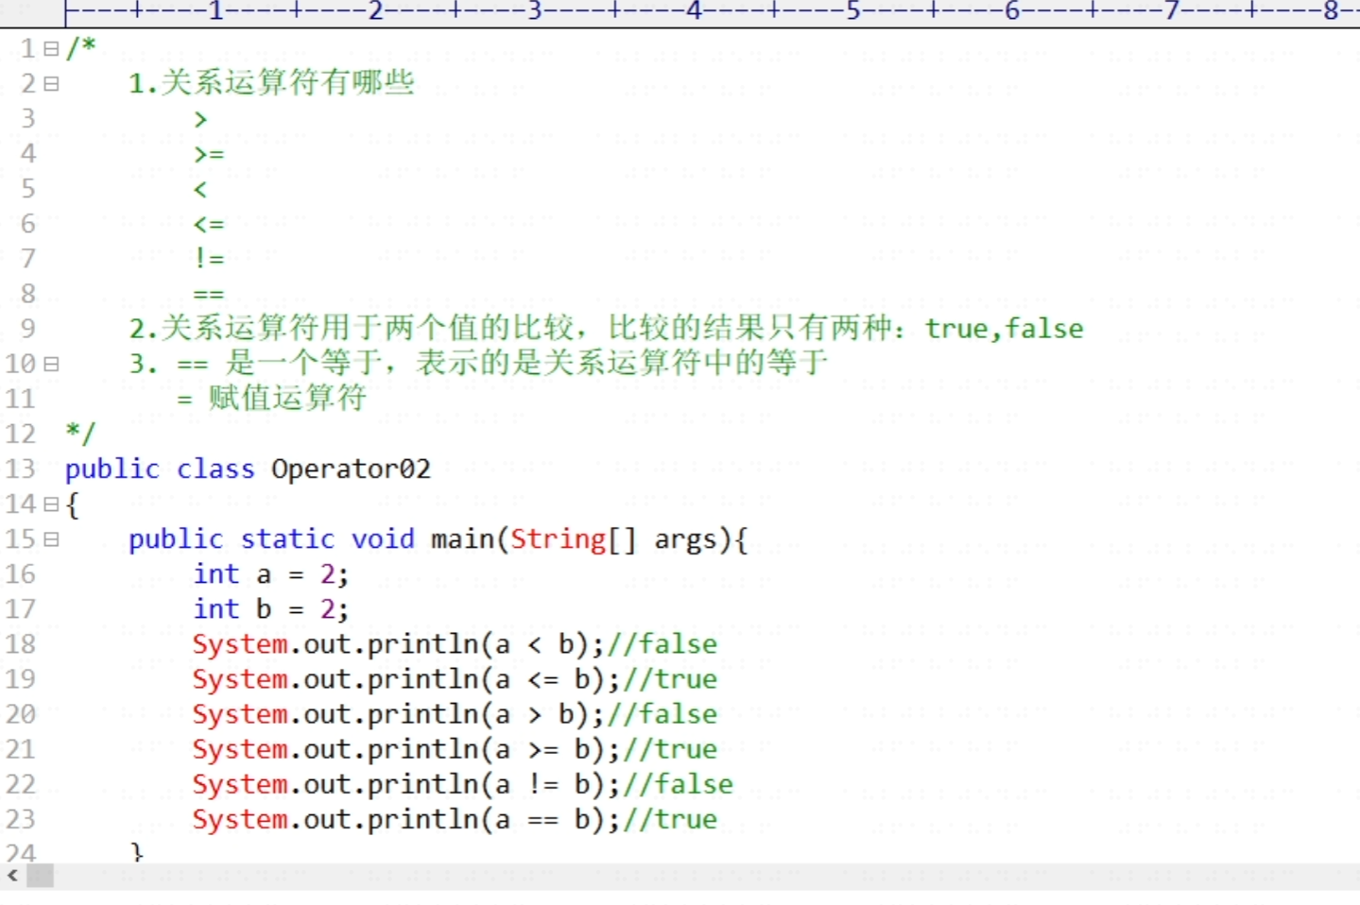This screenshot has width=1360, height=905.
Task: Click line number 13 in the gutter
Action: point(20,469)
